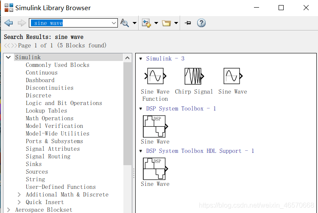Select the Model-Wide Utilities library

57,134
